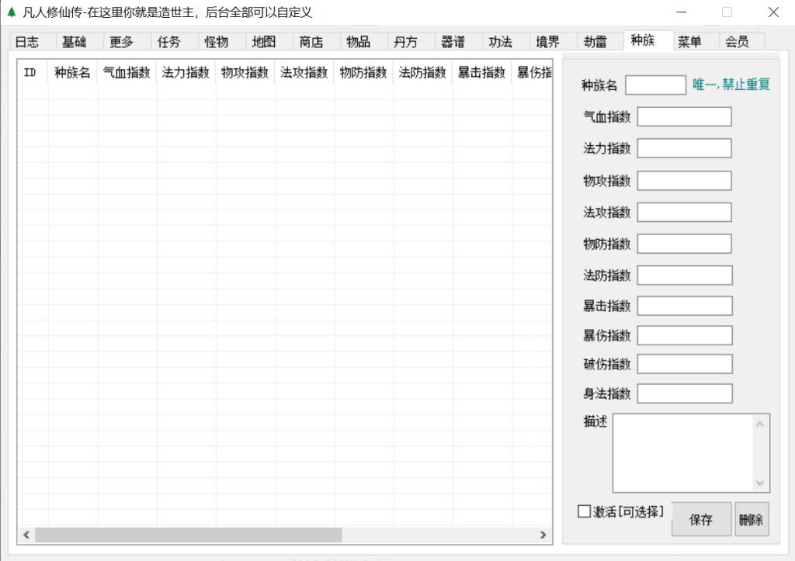Click the 种族名 input field
The height and width of the screenshot is (561, 795).
tap(655, 85)
